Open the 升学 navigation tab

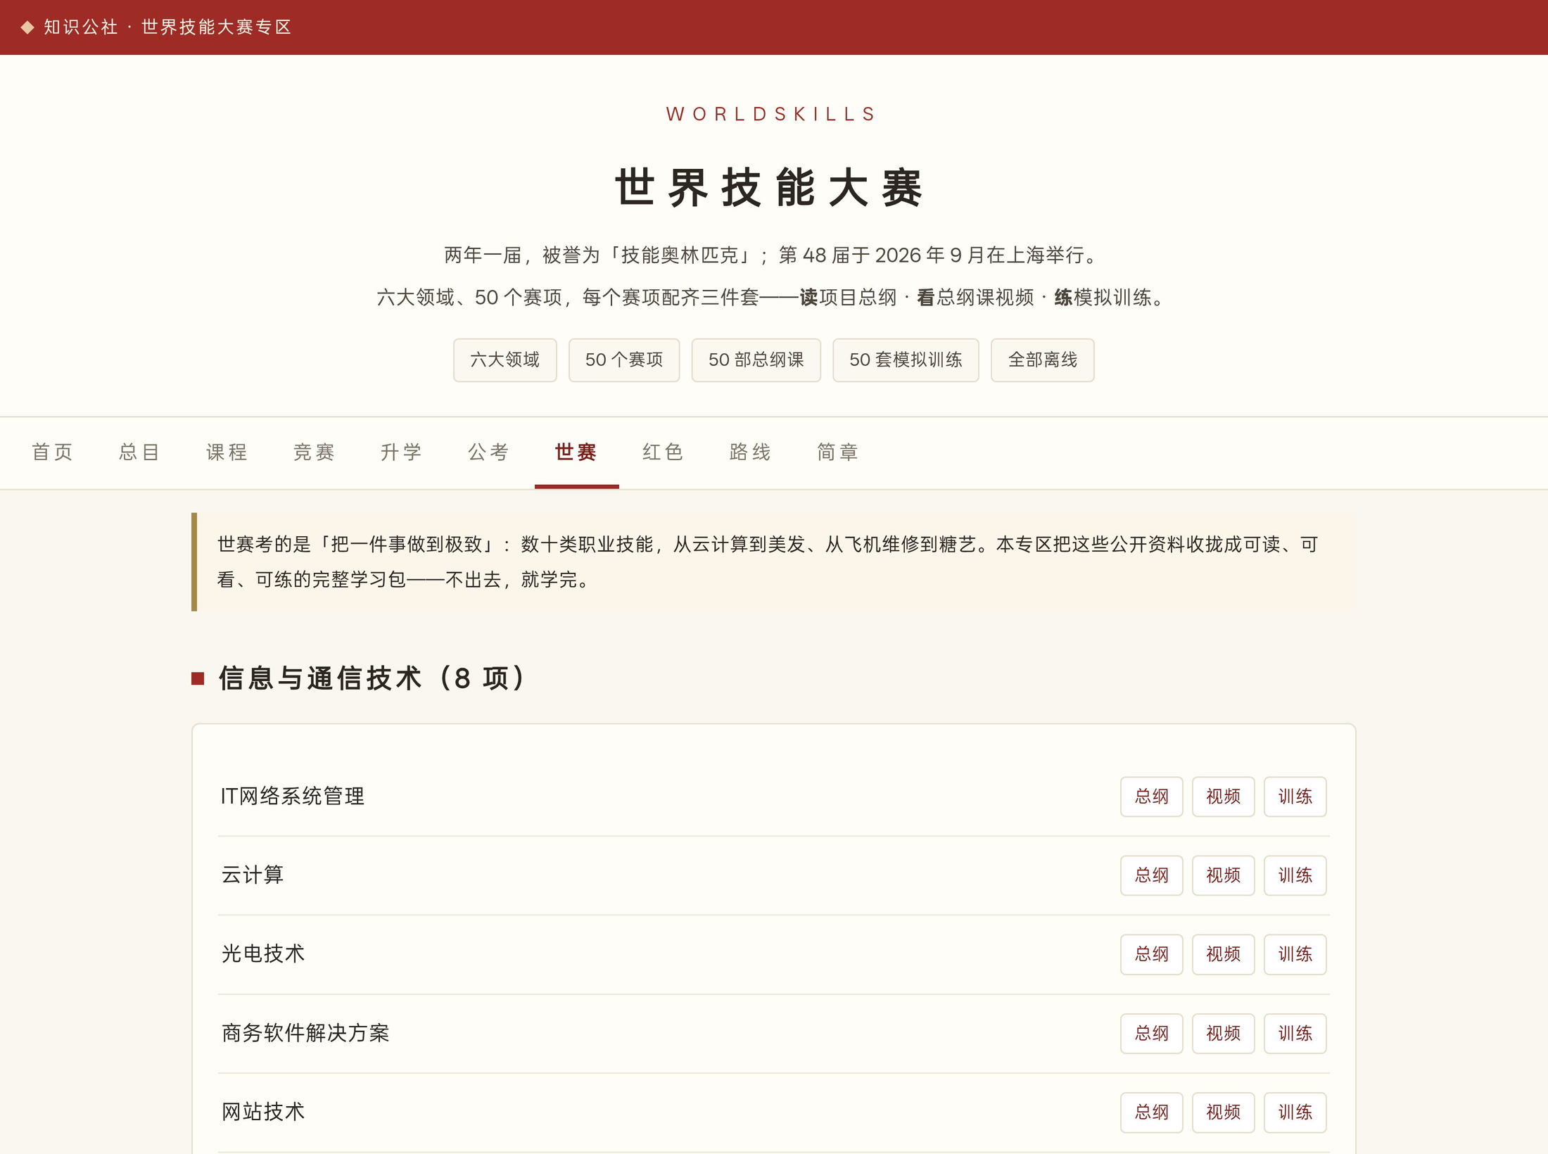[402, 452]
